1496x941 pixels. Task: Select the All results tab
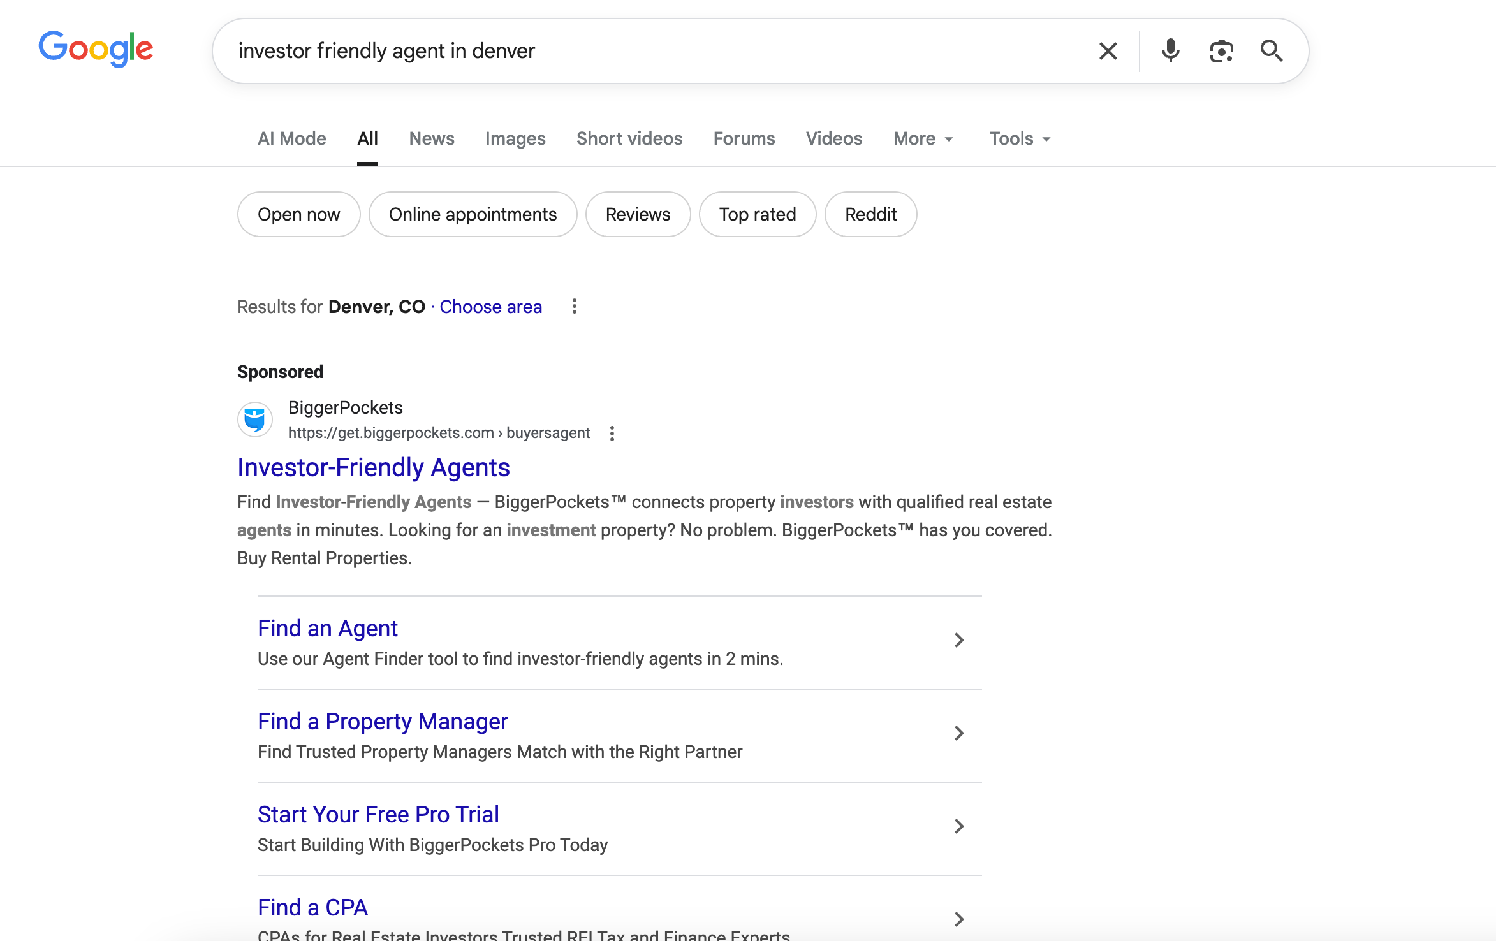tap(367, 138)
